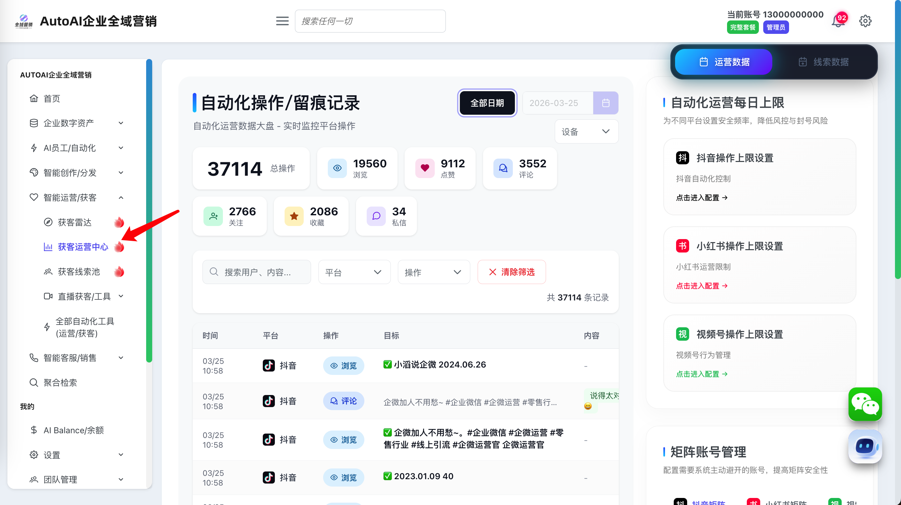Viewport: 901px width, 505px height.
Task: Open 抖音 点击进入配置 link
Action: click(701, 198)
